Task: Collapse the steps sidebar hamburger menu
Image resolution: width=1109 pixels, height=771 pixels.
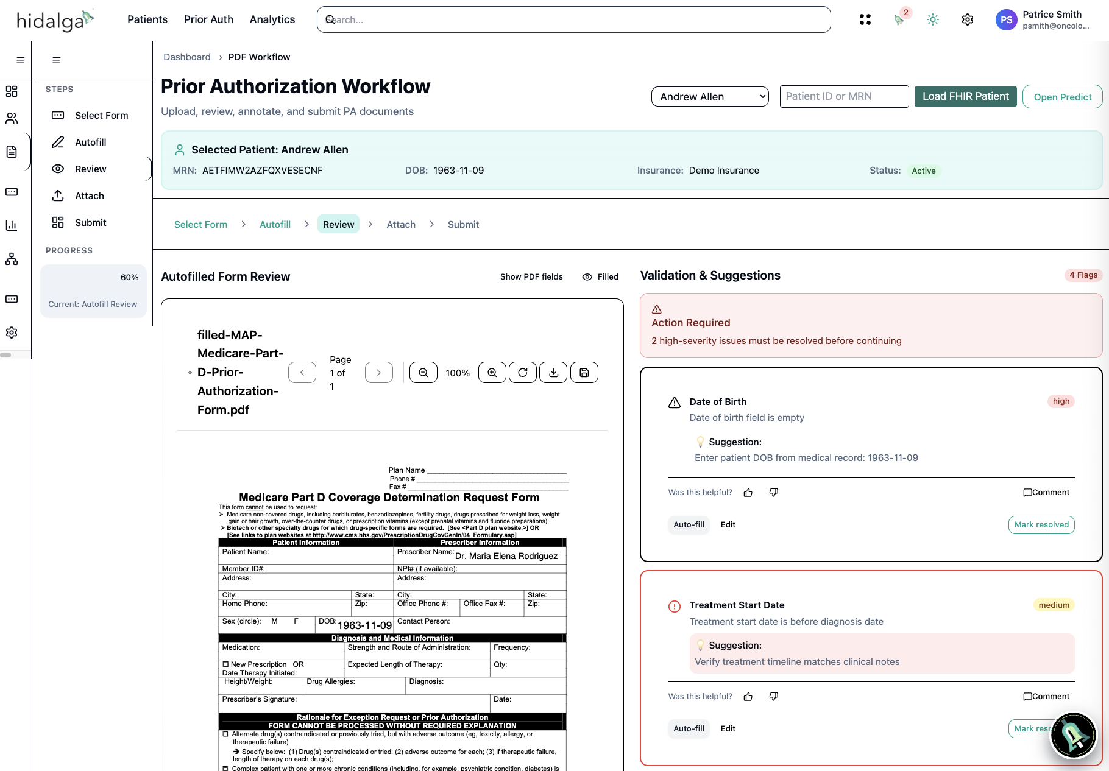Action: pyautogui.click(x=57, y=60)
